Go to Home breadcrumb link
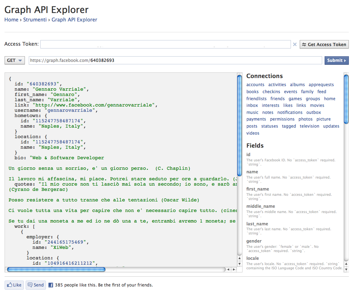Image resolution: width=352 pixels, height=296 pixels. coord(12,20)
